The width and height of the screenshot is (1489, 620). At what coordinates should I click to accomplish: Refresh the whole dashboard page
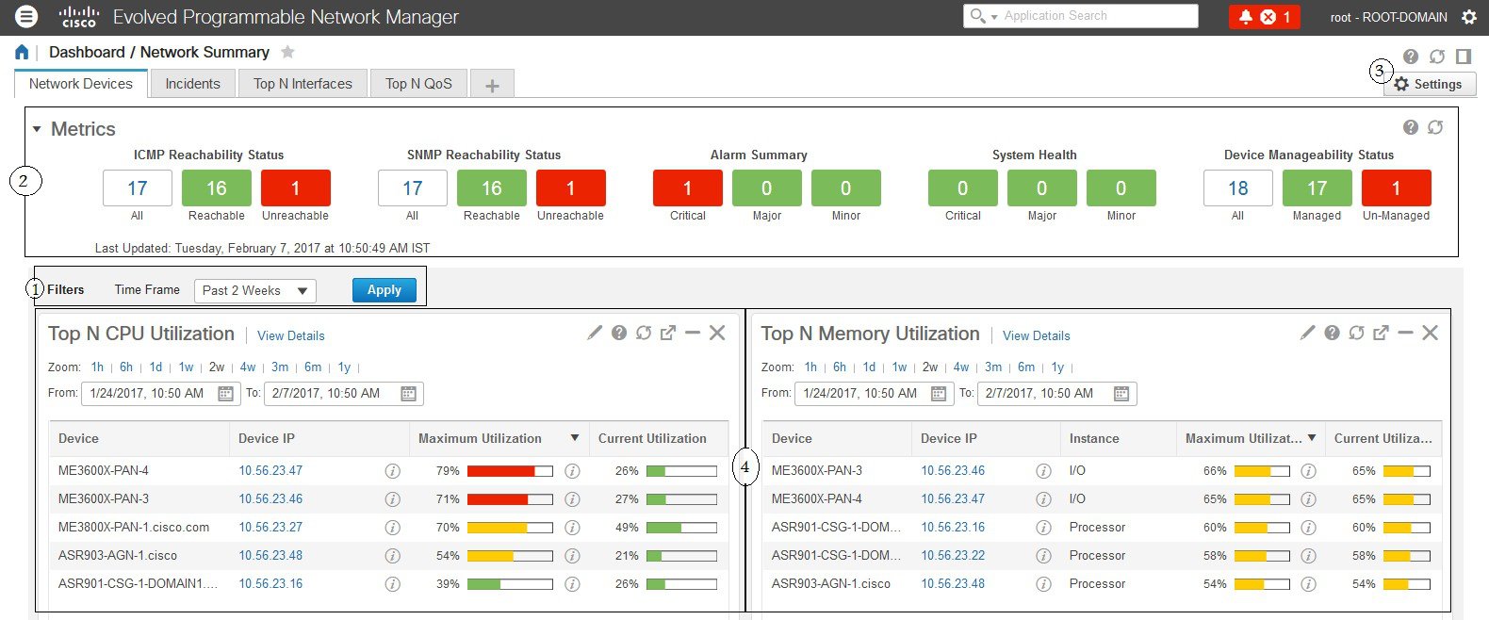[x=1437, y=57]
